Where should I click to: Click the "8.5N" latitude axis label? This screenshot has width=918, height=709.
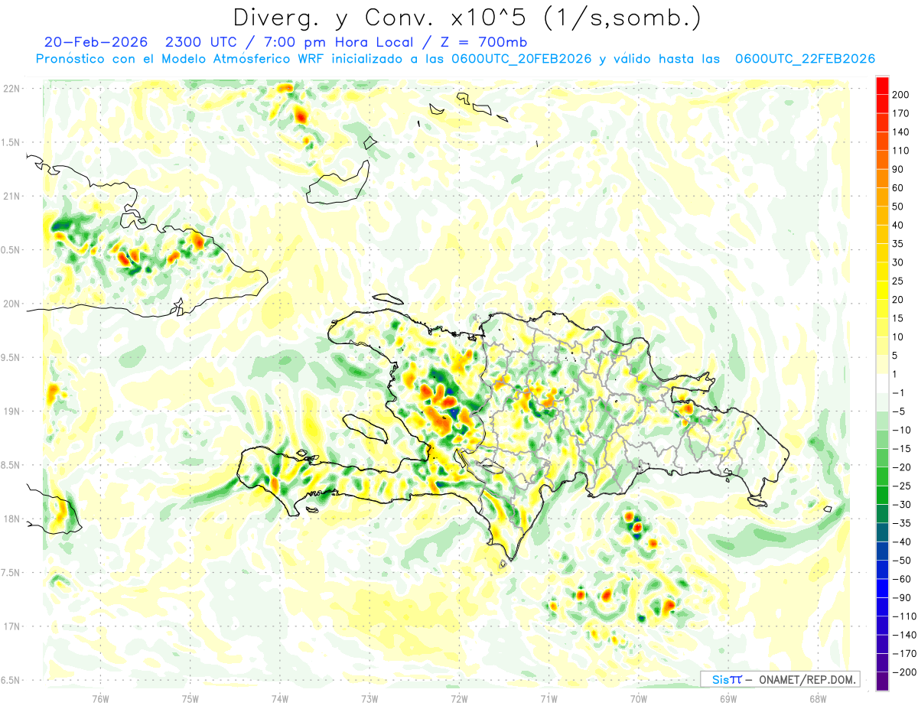11,465
